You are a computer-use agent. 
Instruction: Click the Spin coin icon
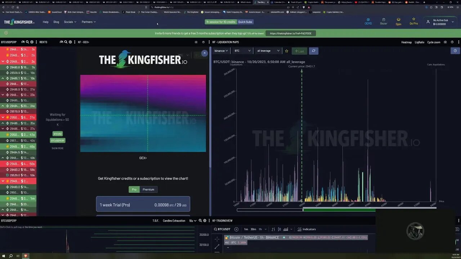click(398, 22)
